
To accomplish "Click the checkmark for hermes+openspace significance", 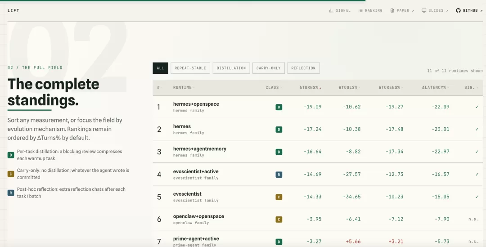I will point(477,107).
